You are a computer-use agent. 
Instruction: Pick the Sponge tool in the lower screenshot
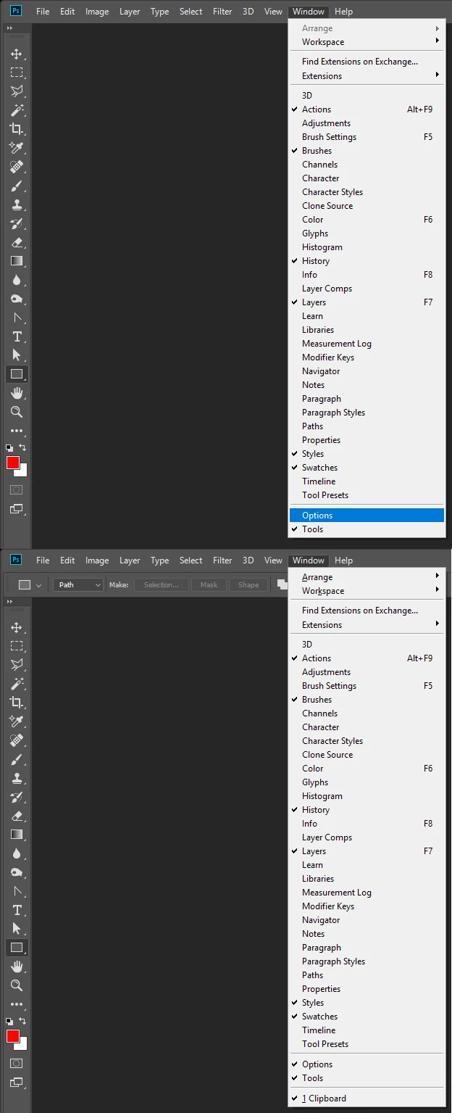[x=16, y=872]
